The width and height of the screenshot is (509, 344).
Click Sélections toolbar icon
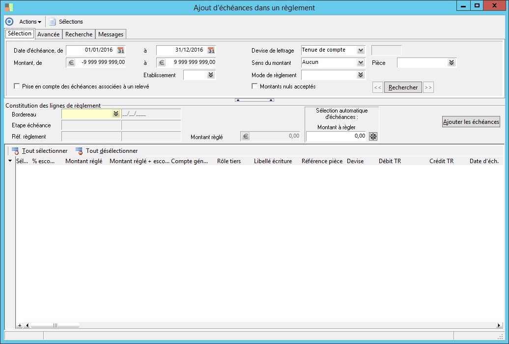point(53,22)
